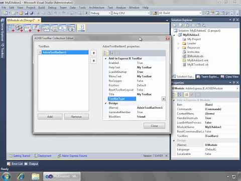The image size is (241, 181).
Task: Select the HelpText property row in dialog
Action: [135, 67]
